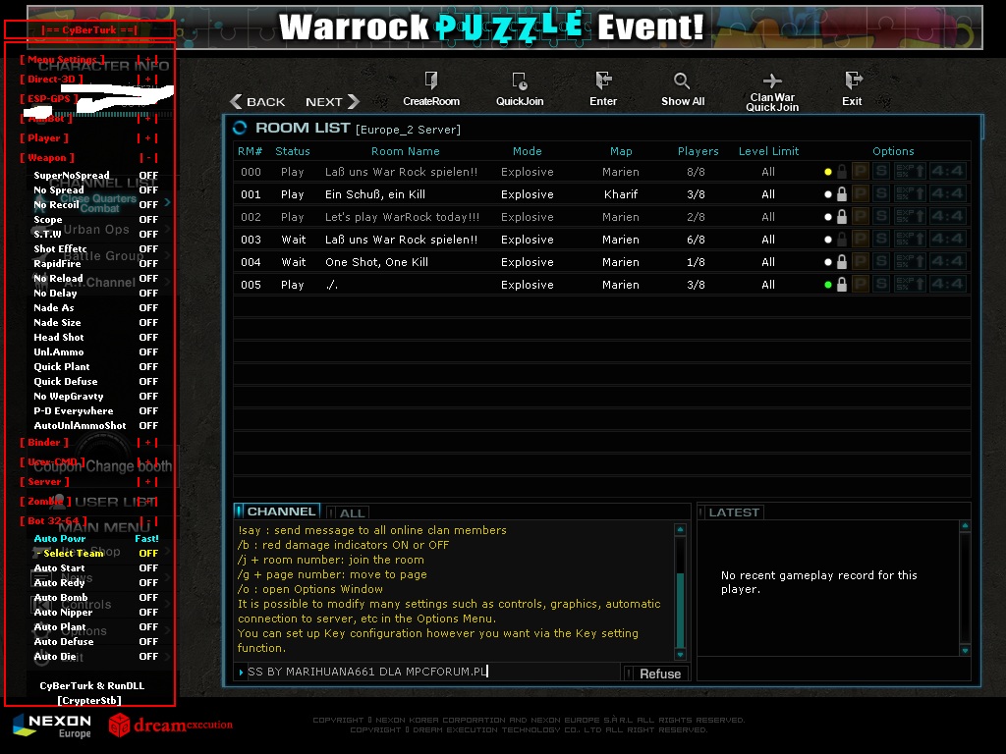Click the Exit icon
Viewport: 1006px width, 754px height.
click(x=853, y=81)
